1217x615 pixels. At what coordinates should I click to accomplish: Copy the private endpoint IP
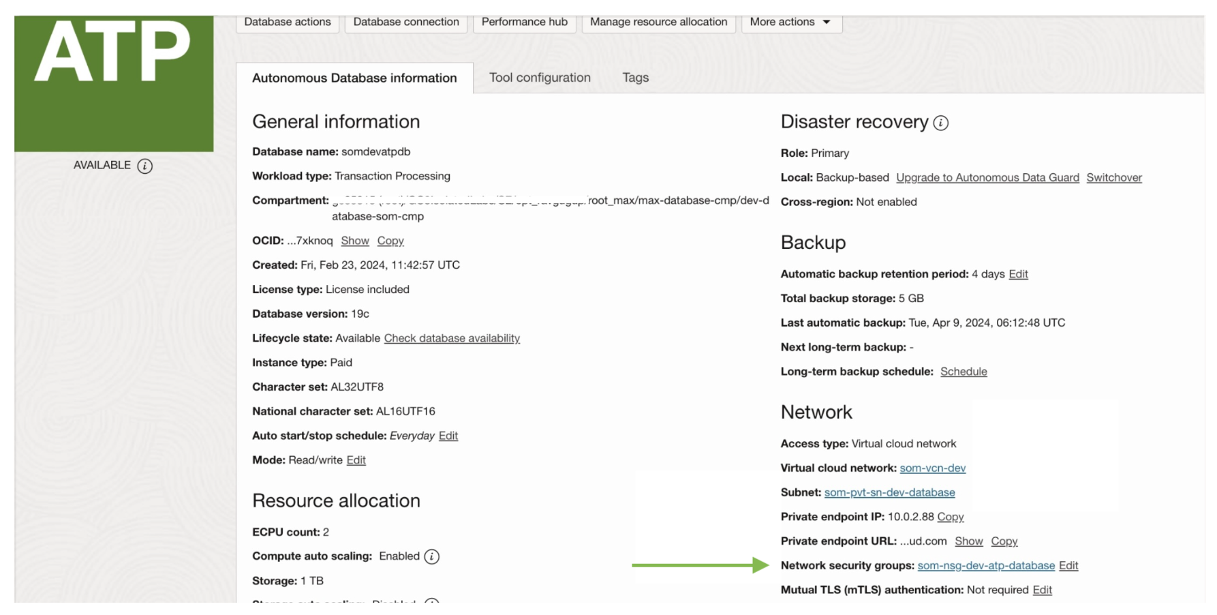click(950, 517)
